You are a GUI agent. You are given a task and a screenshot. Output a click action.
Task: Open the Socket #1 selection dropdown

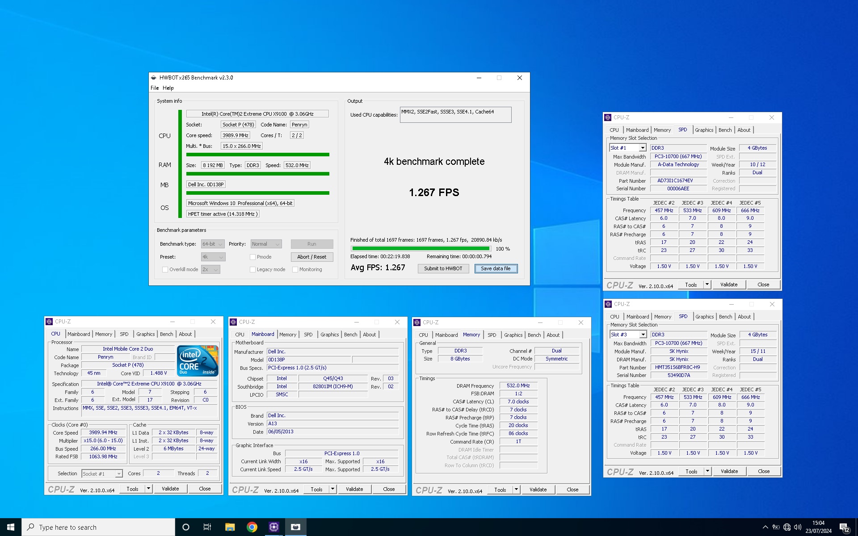[102, 474]
